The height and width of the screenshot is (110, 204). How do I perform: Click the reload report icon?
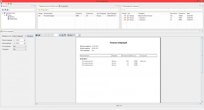click(x=42, y=35)
